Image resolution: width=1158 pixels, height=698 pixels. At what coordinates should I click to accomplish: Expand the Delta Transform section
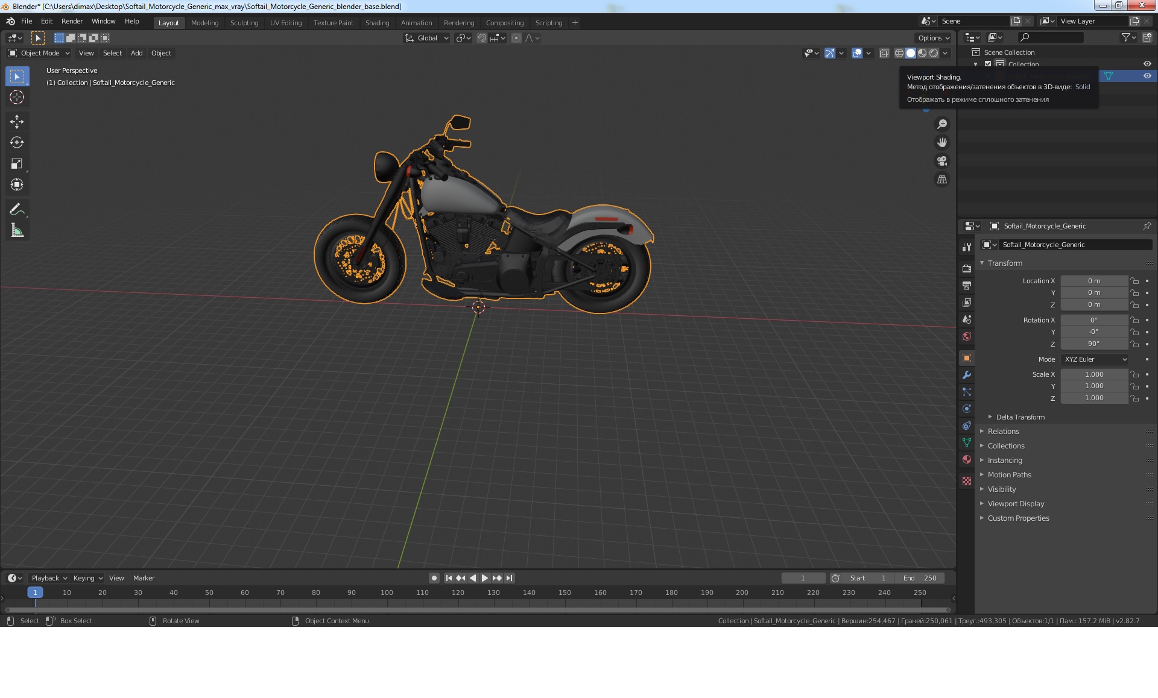click(x=1020, y=417)
